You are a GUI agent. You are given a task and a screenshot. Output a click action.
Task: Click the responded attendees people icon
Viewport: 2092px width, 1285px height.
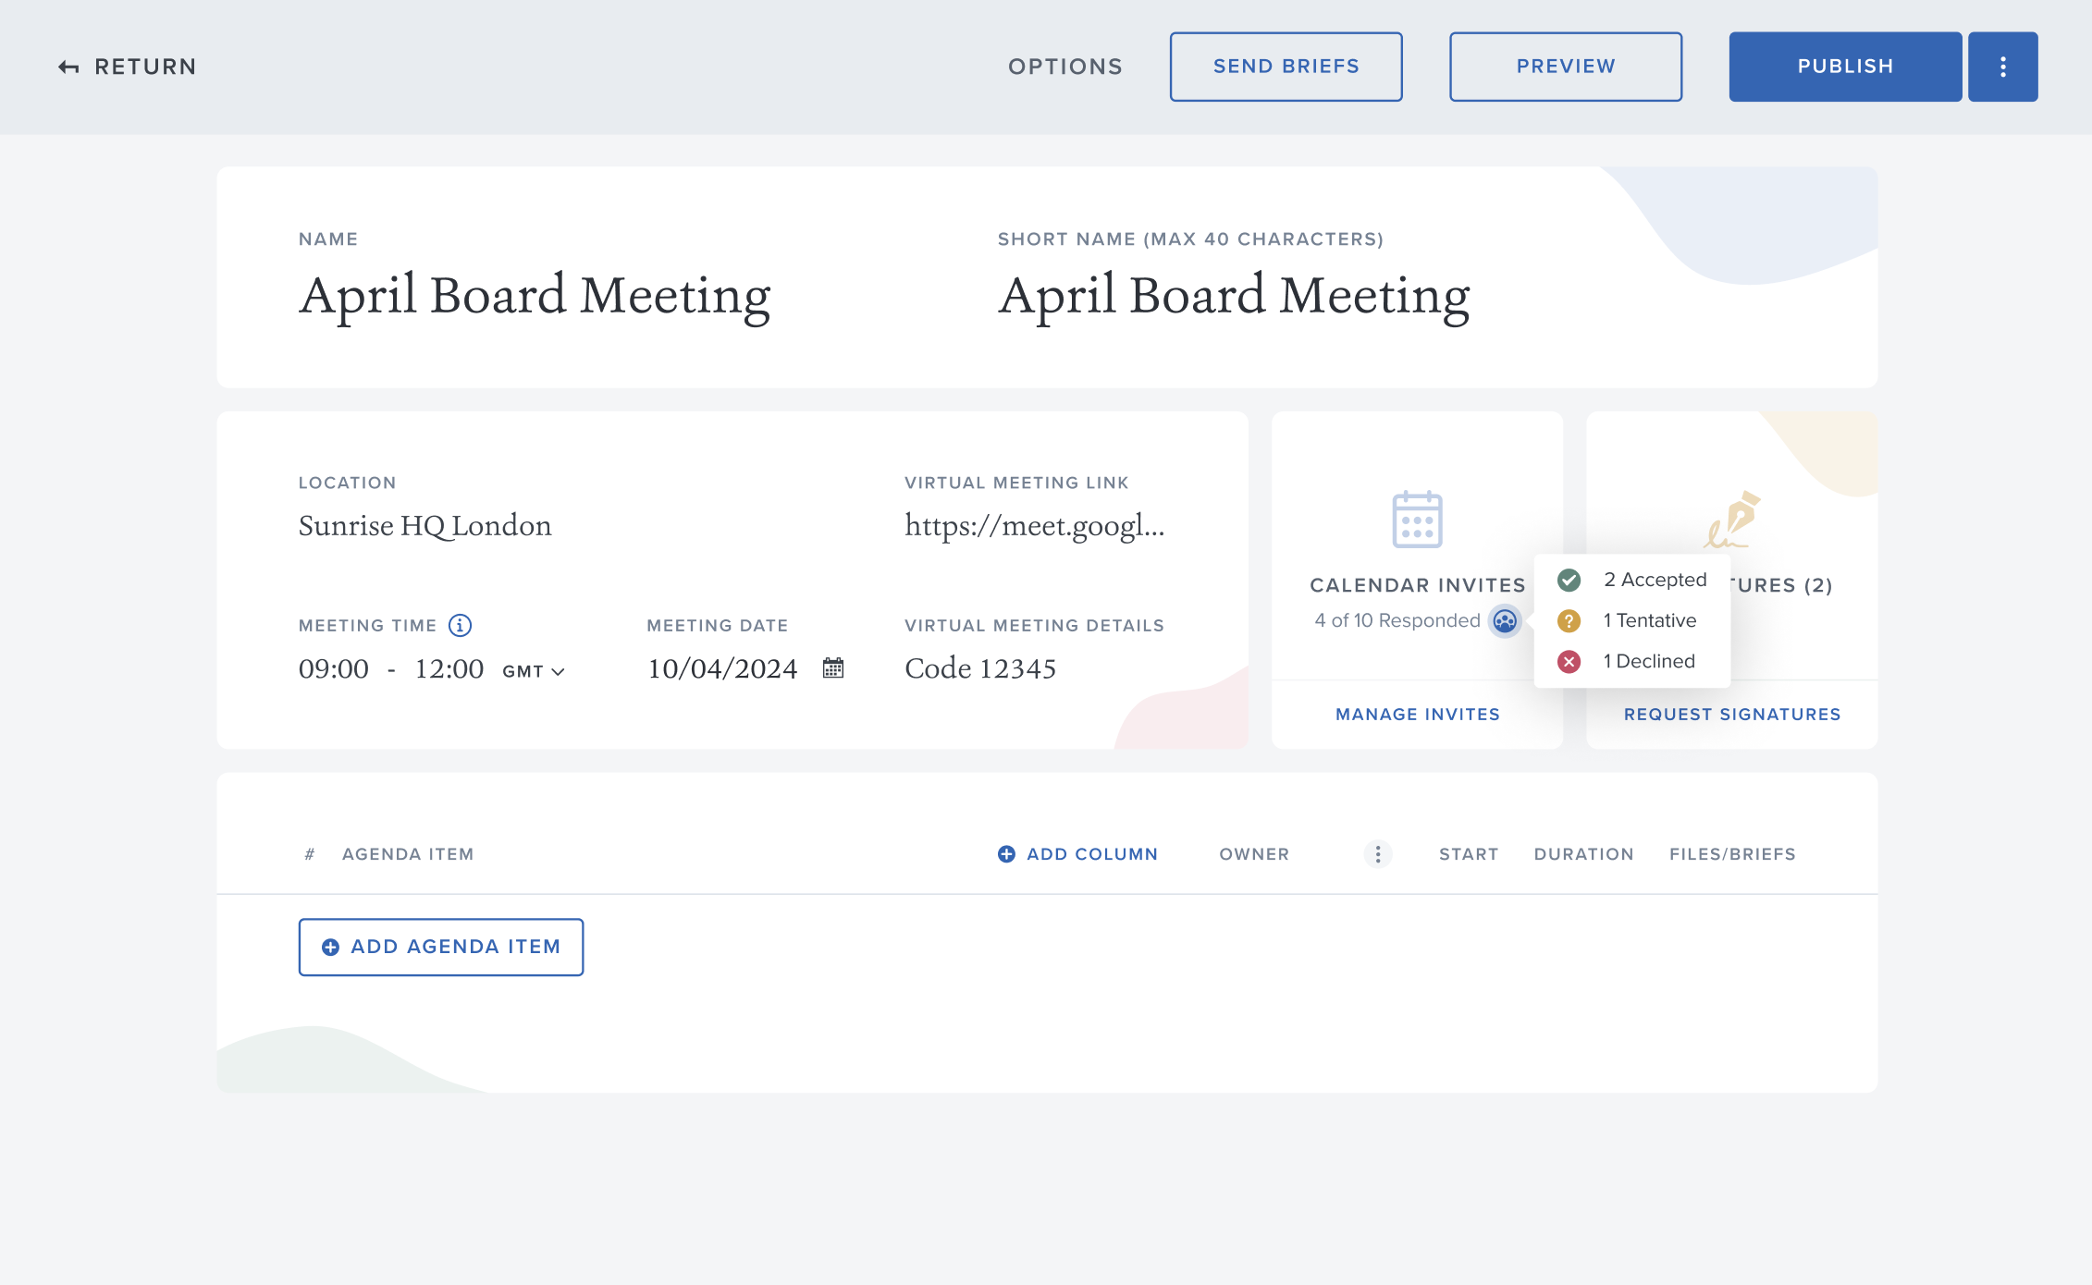click(1505, 620)
